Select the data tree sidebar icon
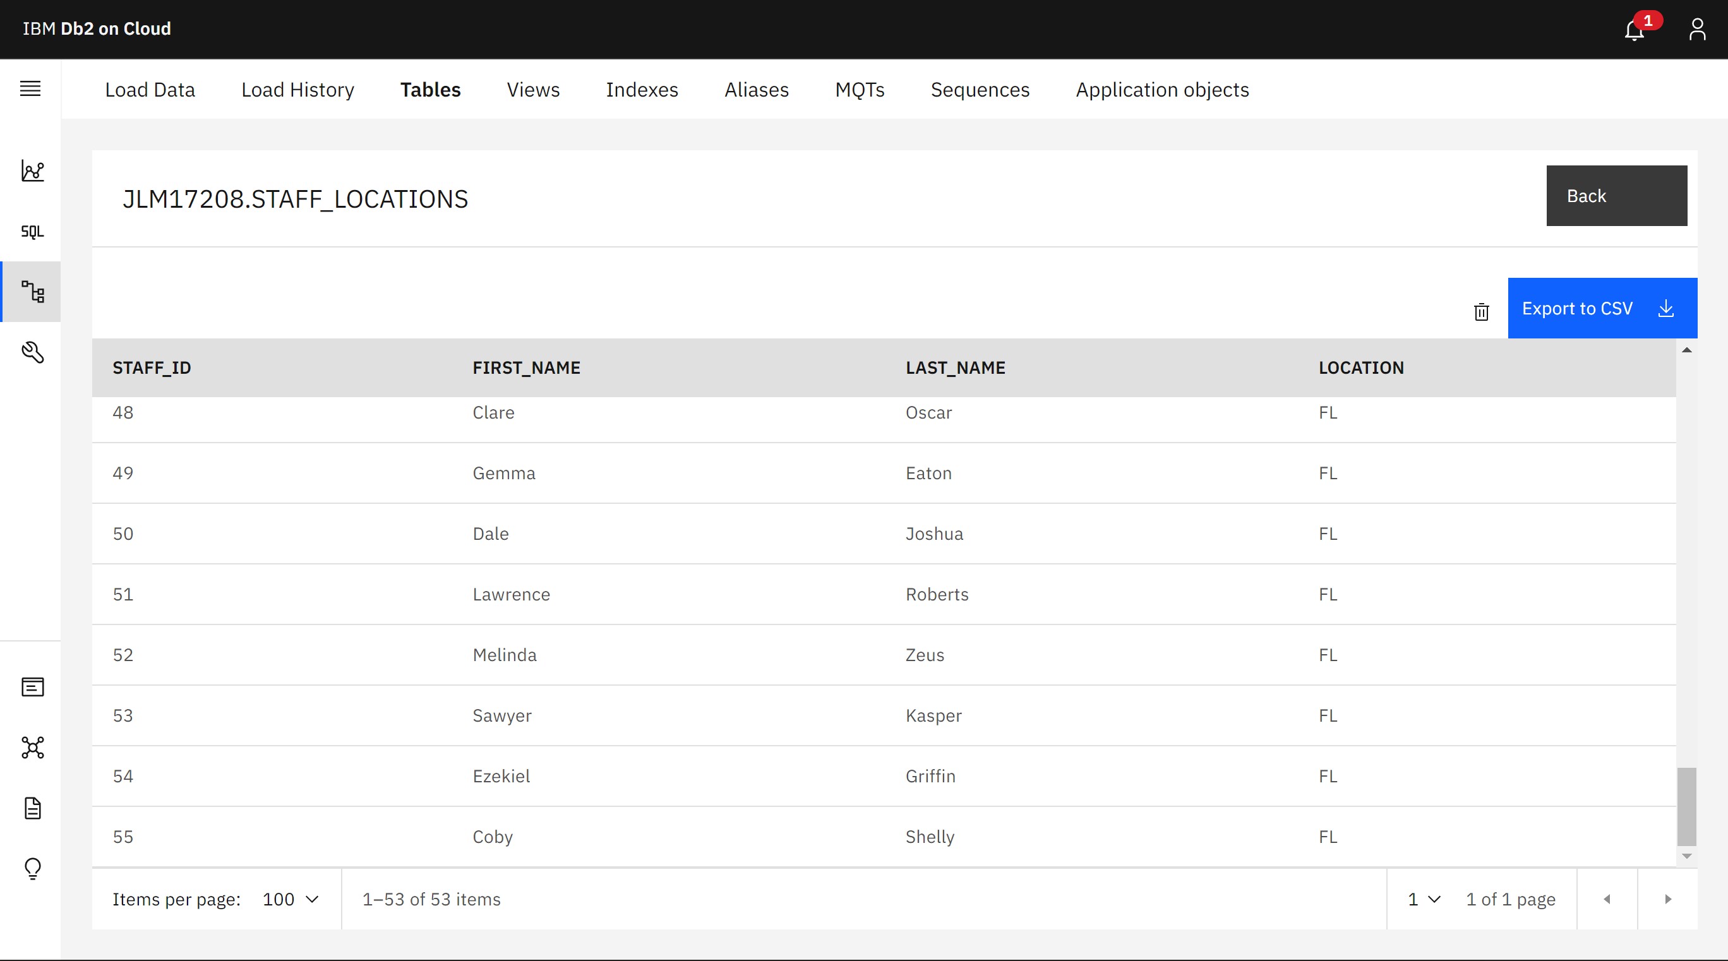This screenshot has height=961, width=1728. pos(32,292)
